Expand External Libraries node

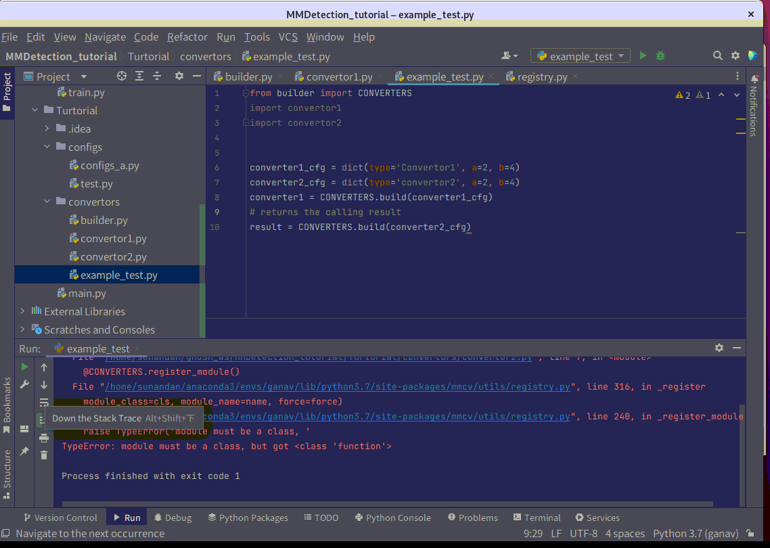click(22, 311)
